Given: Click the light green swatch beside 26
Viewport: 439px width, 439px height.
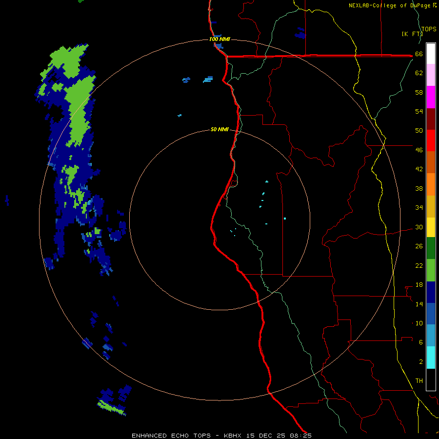Looking at the screenshot, I should coord(431,270).
